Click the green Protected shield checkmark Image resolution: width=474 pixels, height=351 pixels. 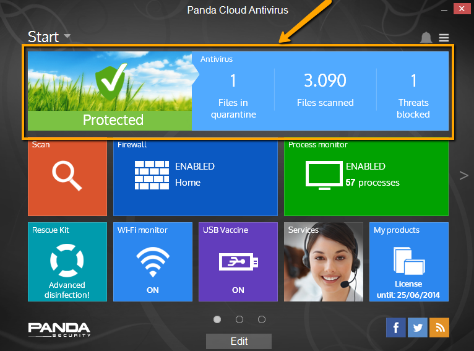point(111,81)
